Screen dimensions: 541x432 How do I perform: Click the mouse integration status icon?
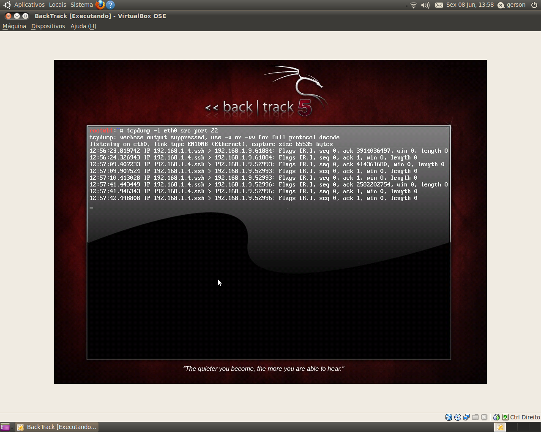pos(497,417)
